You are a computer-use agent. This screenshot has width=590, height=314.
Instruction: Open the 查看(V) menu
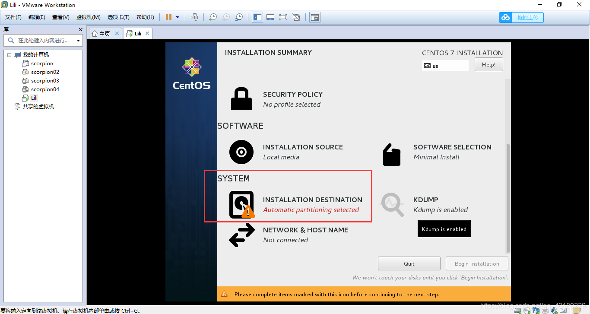(x=60, y=17)
